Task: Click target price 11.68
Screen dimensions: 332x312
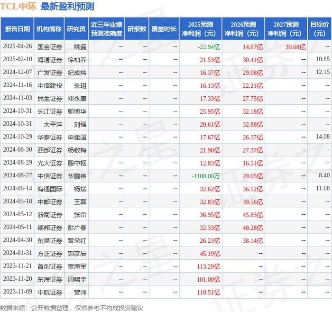Action: (323, 188)
